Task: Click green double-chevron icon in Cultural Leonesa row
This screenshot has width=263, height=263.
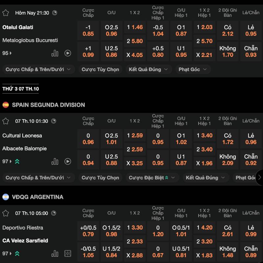Action: click(17, 161)
